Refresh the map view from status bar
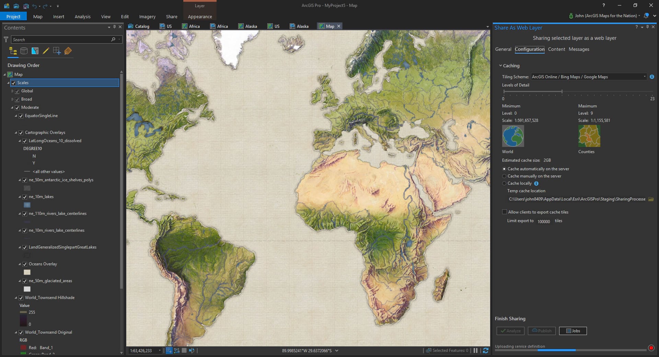The width and height of the screenshot is (659, 357). pos(486,350)
